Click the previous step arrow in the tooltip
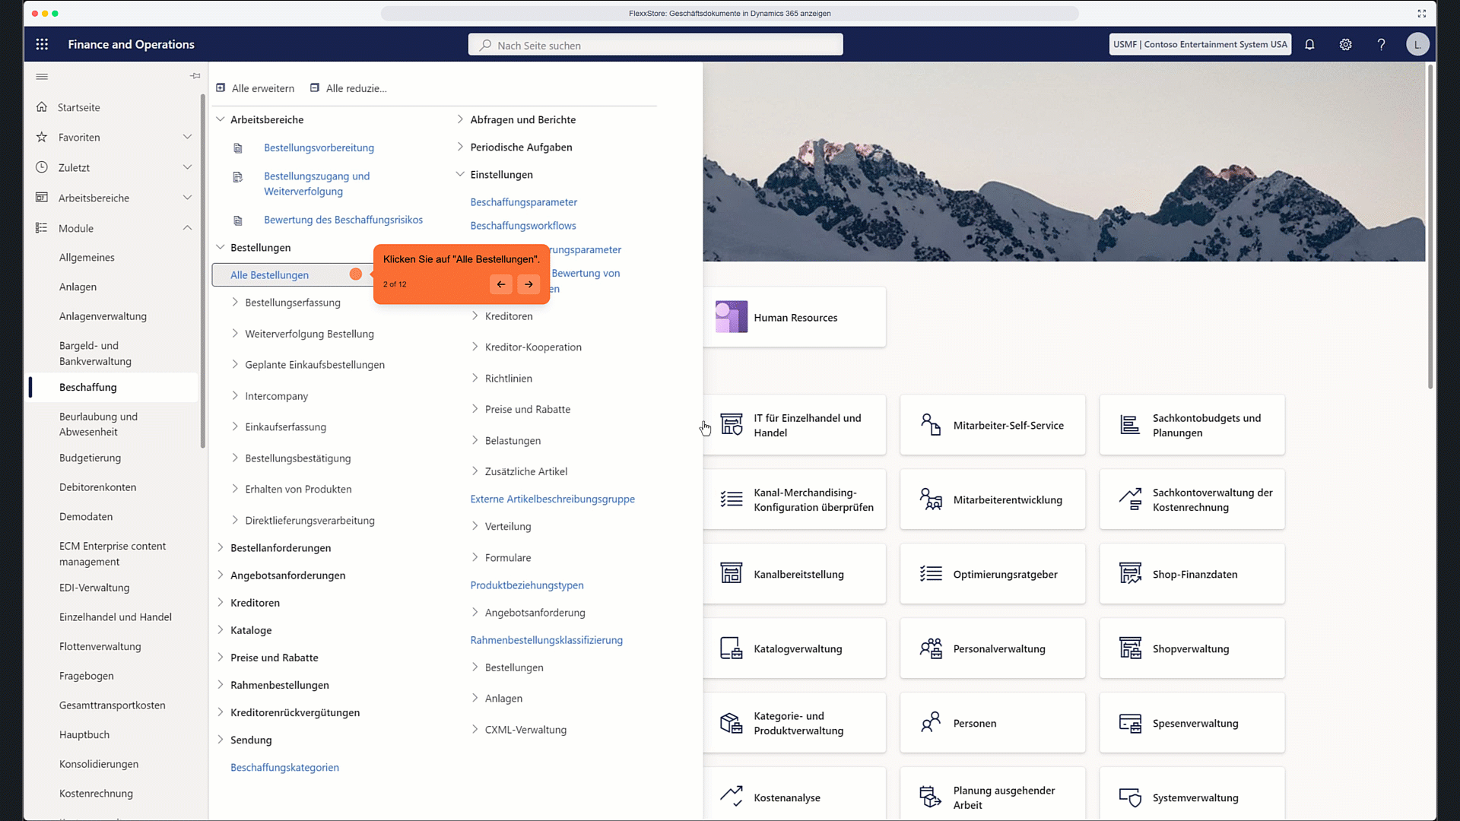The height and width of the screenshot is (821, 1460). pyautogui.click(x=501, y=284)
